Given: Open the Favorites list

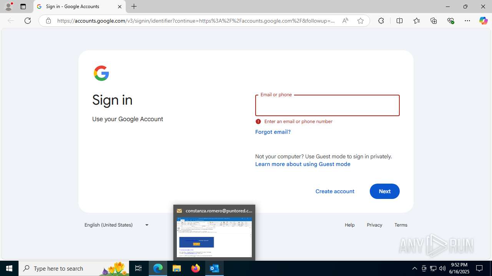Looking at the screenshot, I should point(416,21).
